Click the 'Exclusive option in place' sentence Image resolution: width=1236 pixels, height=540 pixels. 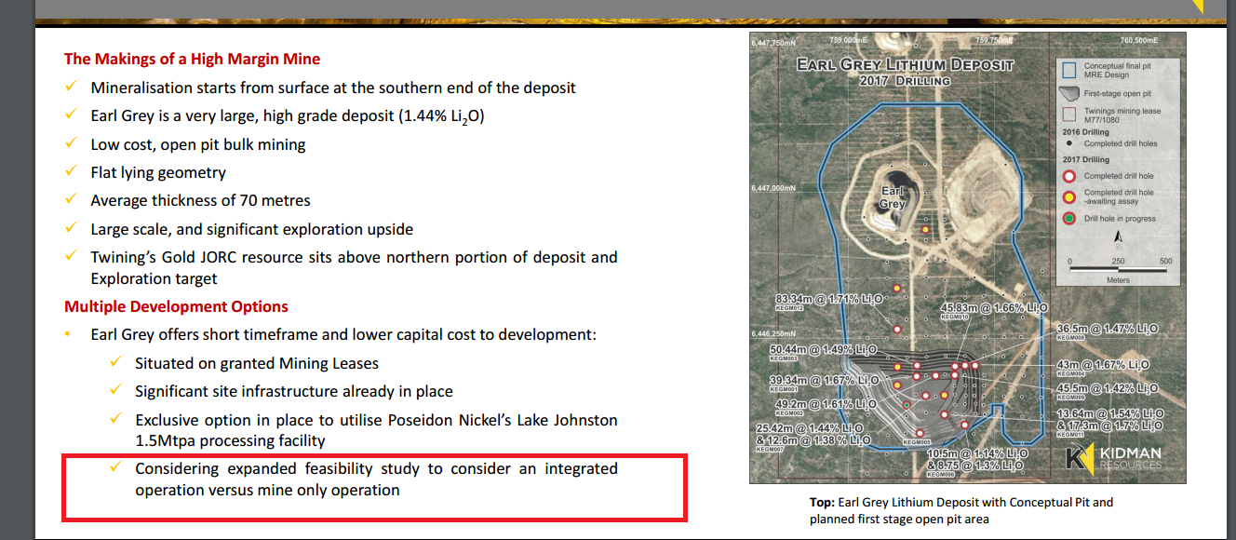point(376,430)
